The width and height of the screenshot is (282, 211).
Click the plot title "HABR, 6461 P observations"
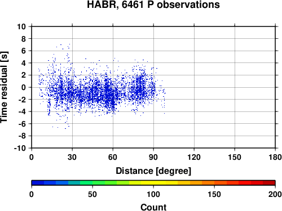(153, 5)
